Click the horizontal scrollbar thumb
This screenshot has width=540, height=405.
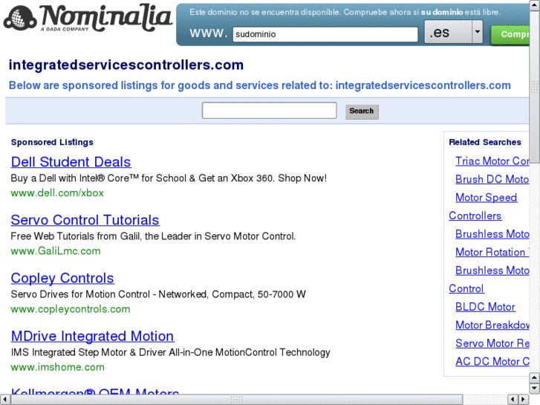[x=237, y=399]
